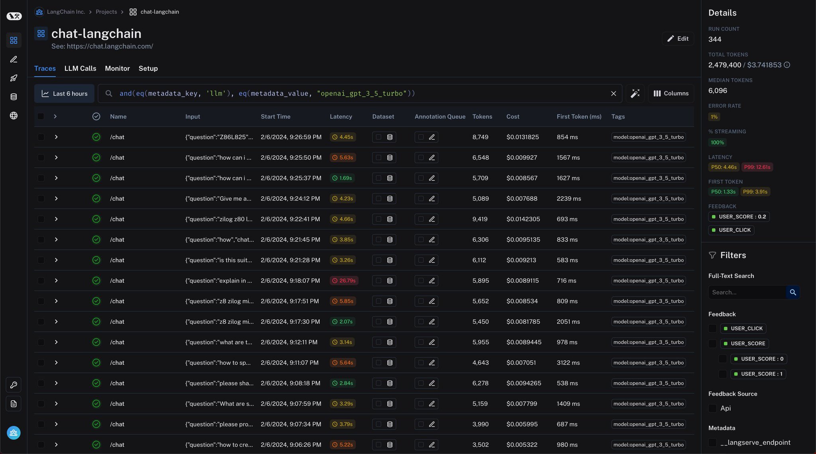Check the Api feedback source filter

pos(712,408)
